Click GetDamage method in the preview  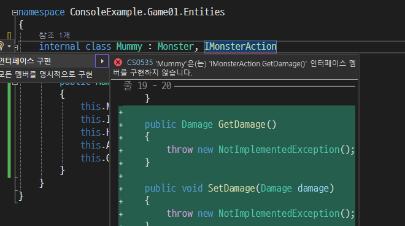242,125
